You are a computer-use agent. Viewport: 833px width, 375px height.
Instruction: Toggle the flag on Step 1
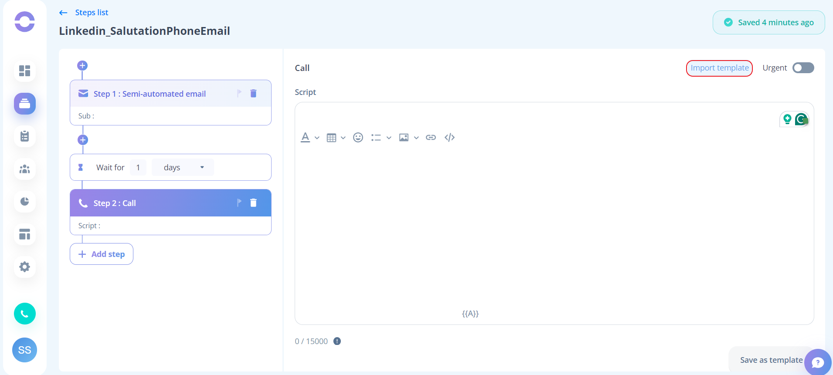(239, 93)
